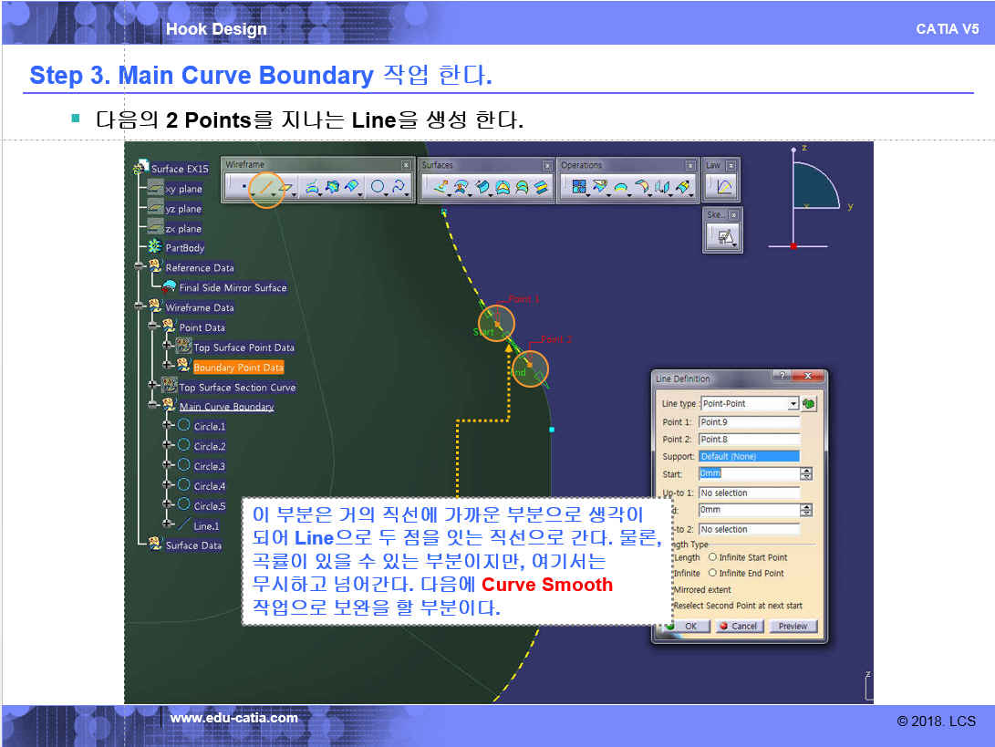The height and width of the screenshot is (747, 995).
Task: Click the Start value stepper arrows
Action: 806,474
